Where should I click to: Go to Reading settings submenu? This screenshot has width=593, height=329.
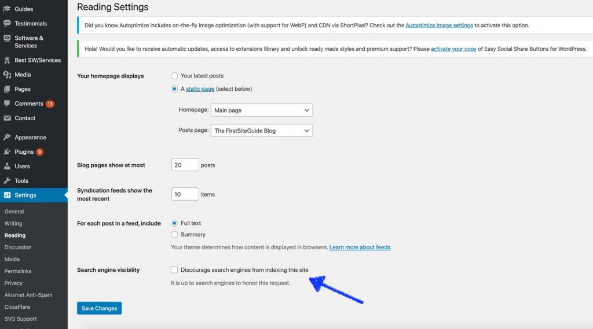[15, 235]
